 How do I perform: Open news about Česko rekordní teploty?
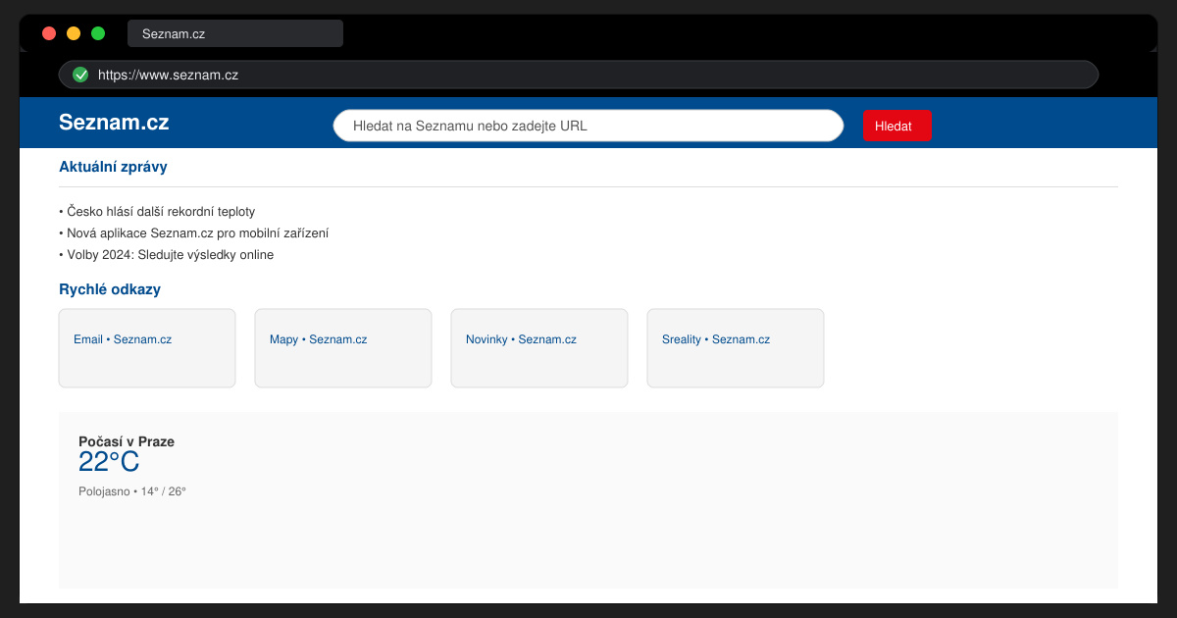(157, 212)
